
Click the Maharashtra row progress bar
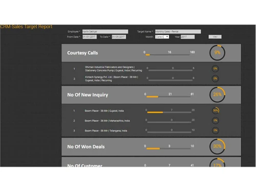169,122
